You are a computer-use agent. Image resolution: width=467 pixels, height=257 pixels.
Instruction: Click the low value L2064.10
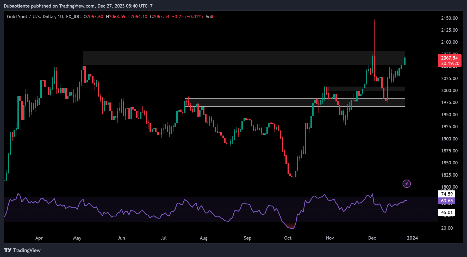tap(138, 17)
